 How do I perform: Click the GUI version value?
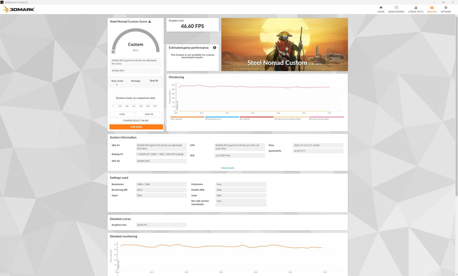tap(239, 155)
